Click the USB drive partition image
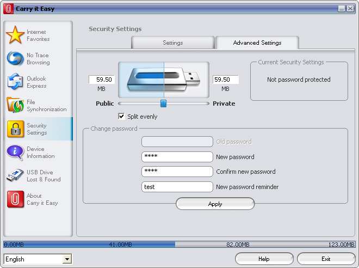Screen dimensions: 359x268 point(164,80)
